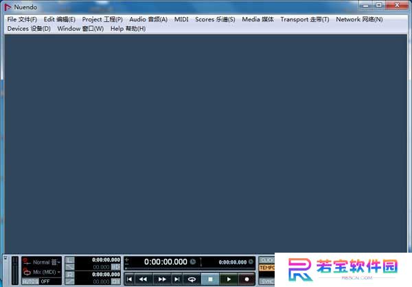Viewport: 412px width, 287px height.
Task: Open the Scores 乐谱(S) menu
Action: pyautogui.click(x=215, y=19)
